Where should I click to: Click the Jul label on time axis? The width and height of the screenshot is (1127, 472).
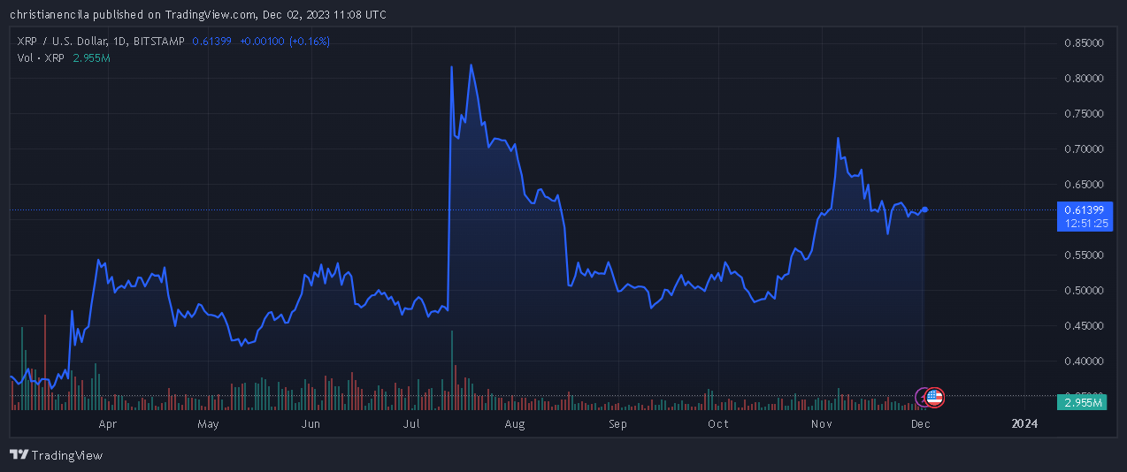point(411,424)
